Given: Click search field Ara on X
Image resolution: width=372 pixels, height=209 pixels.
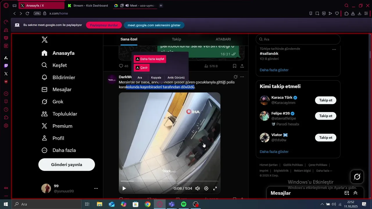Looking at the screenshot, I should (298, 39).
